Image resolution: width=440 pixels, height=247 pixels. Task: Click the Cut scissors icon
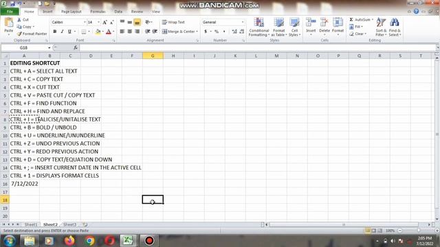coord(19,20)
